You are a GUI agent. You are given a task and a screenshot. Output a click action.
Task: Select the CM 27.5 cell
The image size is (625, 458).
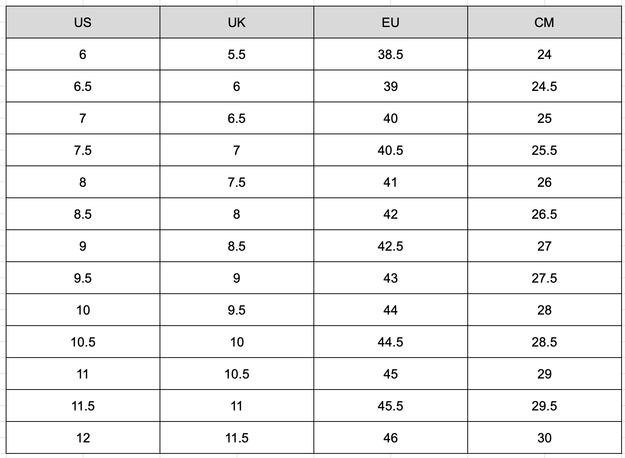[x=544, y=278]
